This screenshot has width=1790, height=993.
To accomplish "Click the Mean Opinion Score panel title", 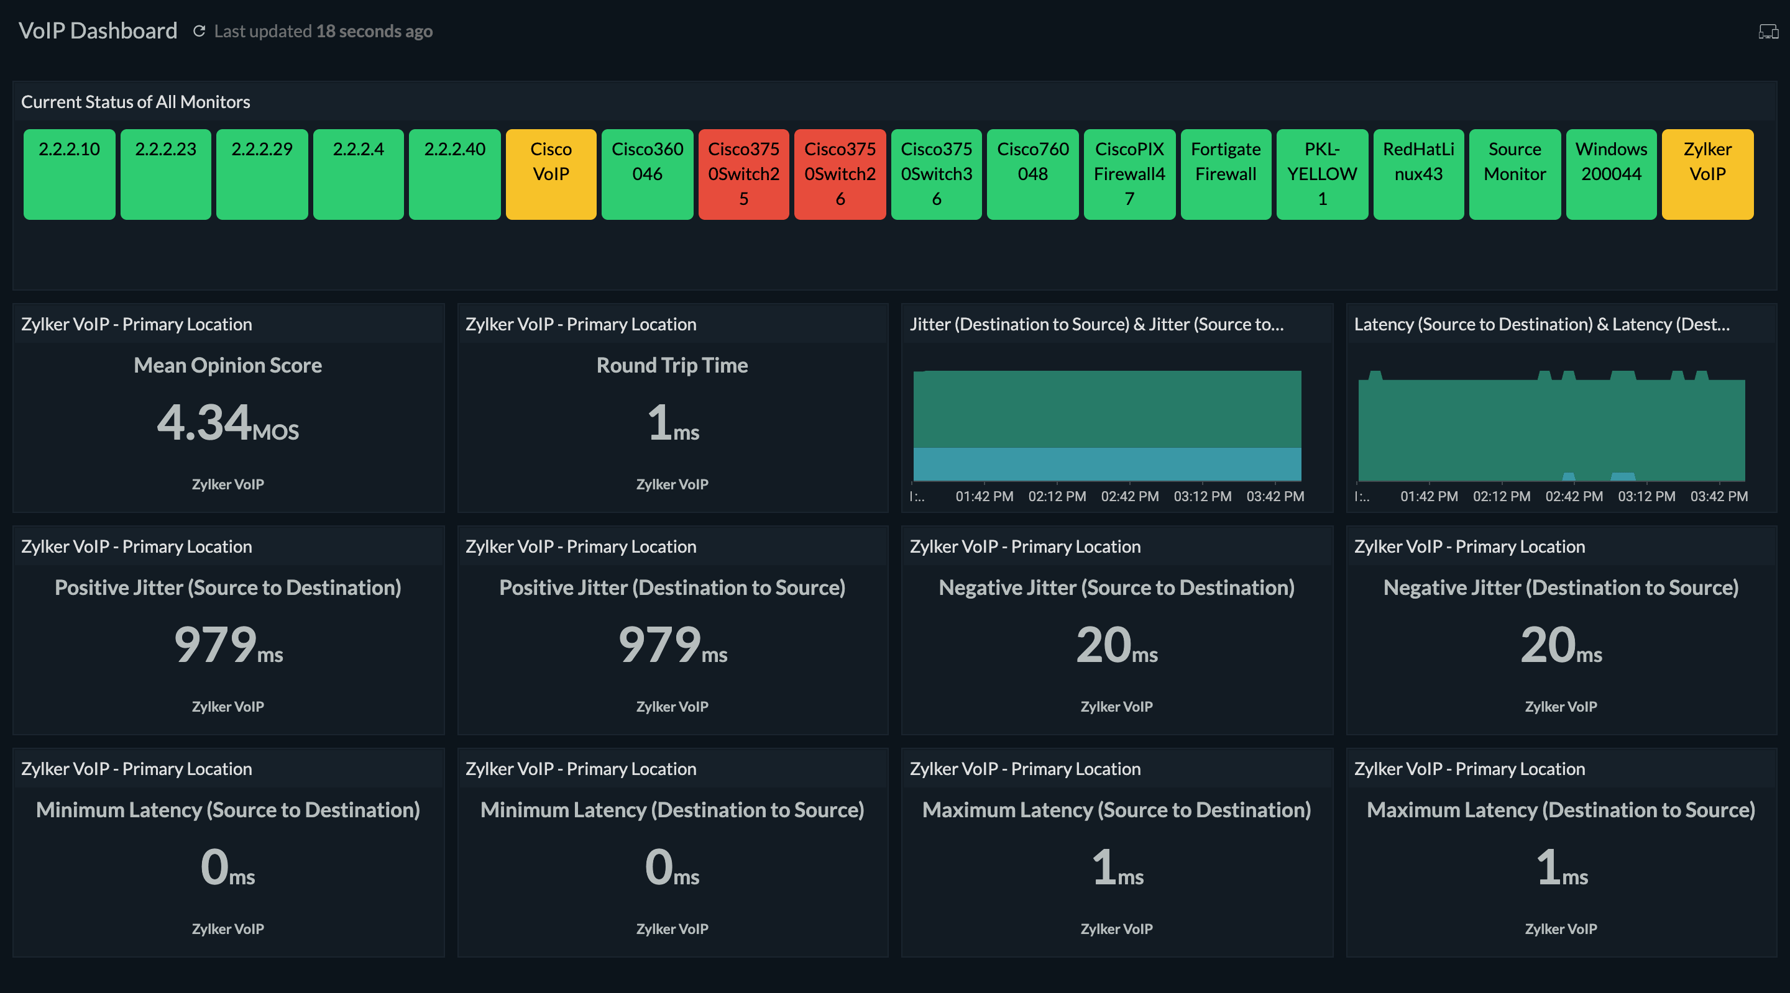I will coord(227,365).
